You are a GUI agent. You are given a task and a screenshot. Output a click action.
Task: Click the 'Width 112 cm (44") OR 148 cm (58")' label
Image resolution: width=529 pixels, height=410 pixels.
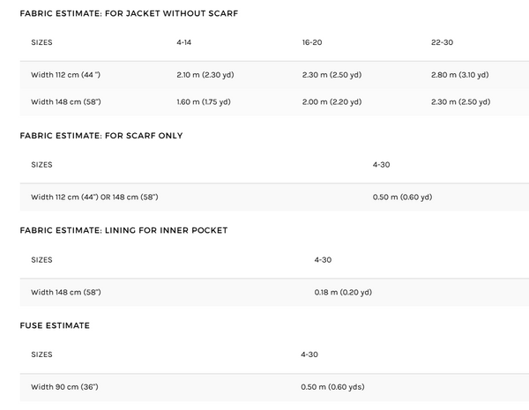coord(94,198)
